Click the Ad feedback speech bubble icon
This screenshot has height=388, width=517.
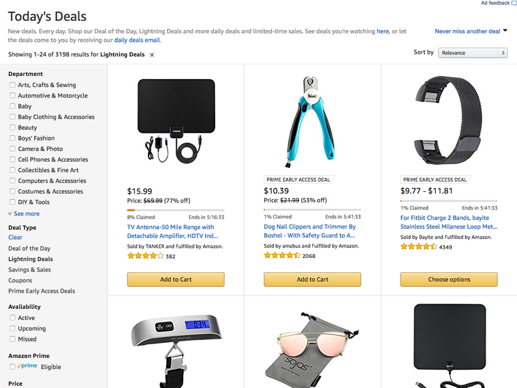point(514,3)
